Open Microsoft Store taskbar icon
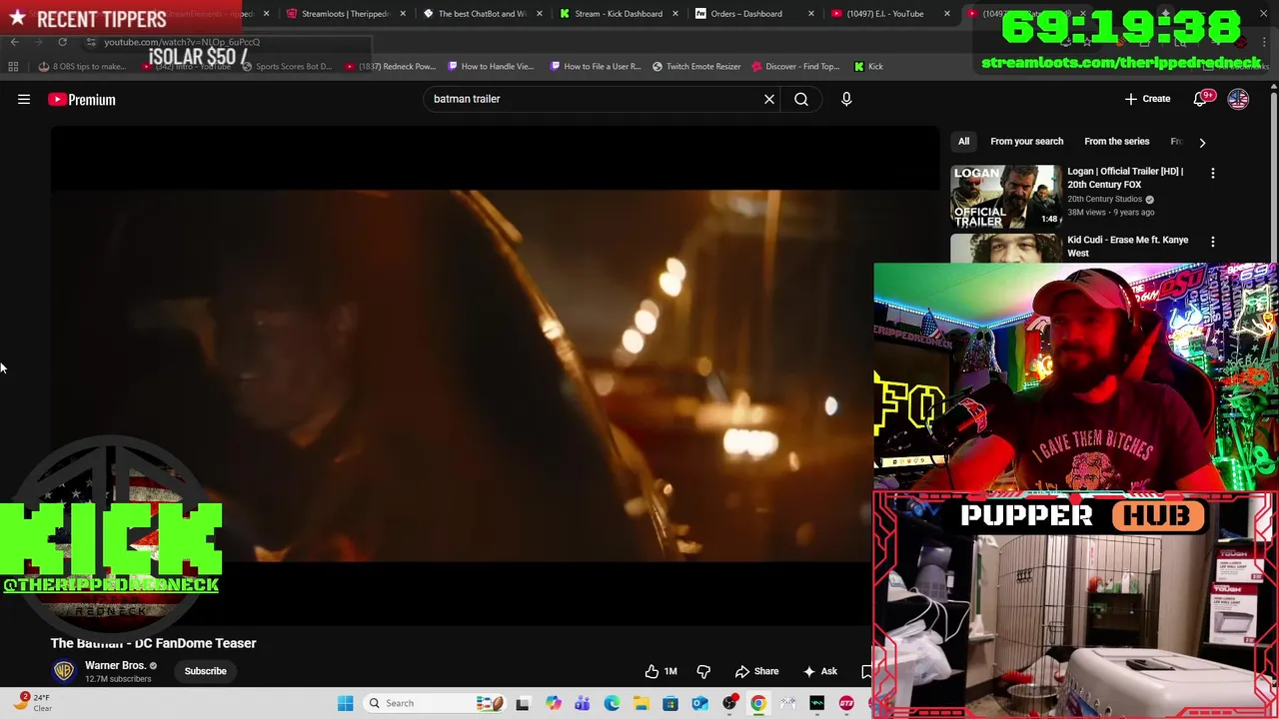1279x719 pixels. (x=670, y=703)
